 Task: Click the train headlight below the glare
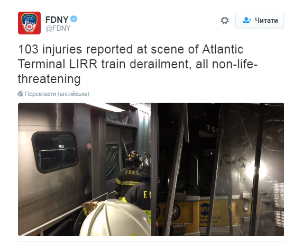[x=245, y=206]
